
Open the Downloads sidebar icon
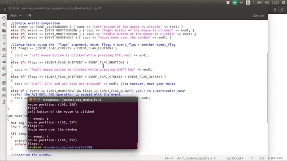click(4, 43)
